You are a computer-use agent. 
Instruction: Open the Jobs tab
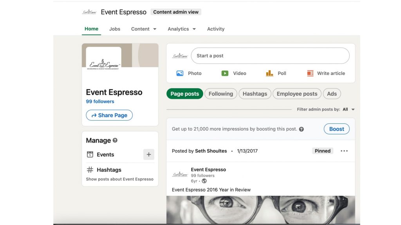(x=115, y=29)
